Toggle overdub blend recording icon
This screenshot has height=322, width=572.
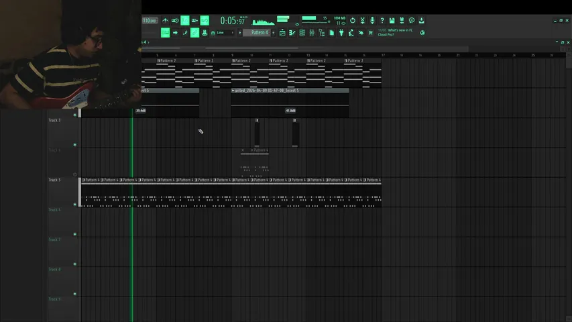[194, 20]
